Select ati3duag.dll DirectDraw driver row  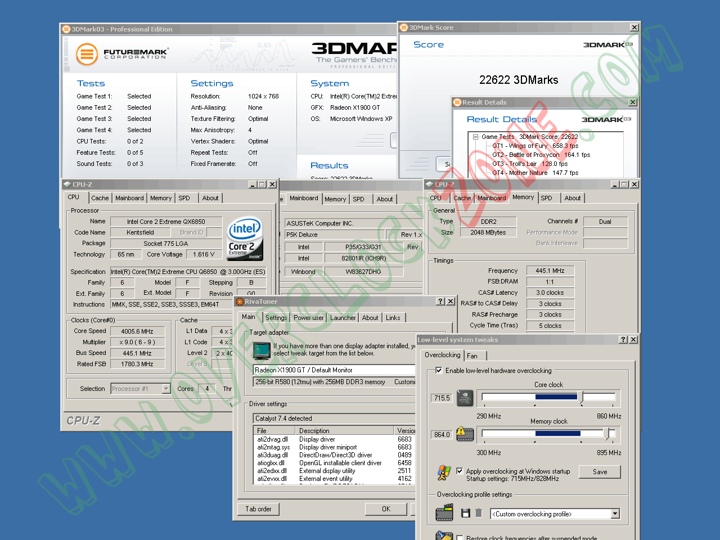[334, 455]
